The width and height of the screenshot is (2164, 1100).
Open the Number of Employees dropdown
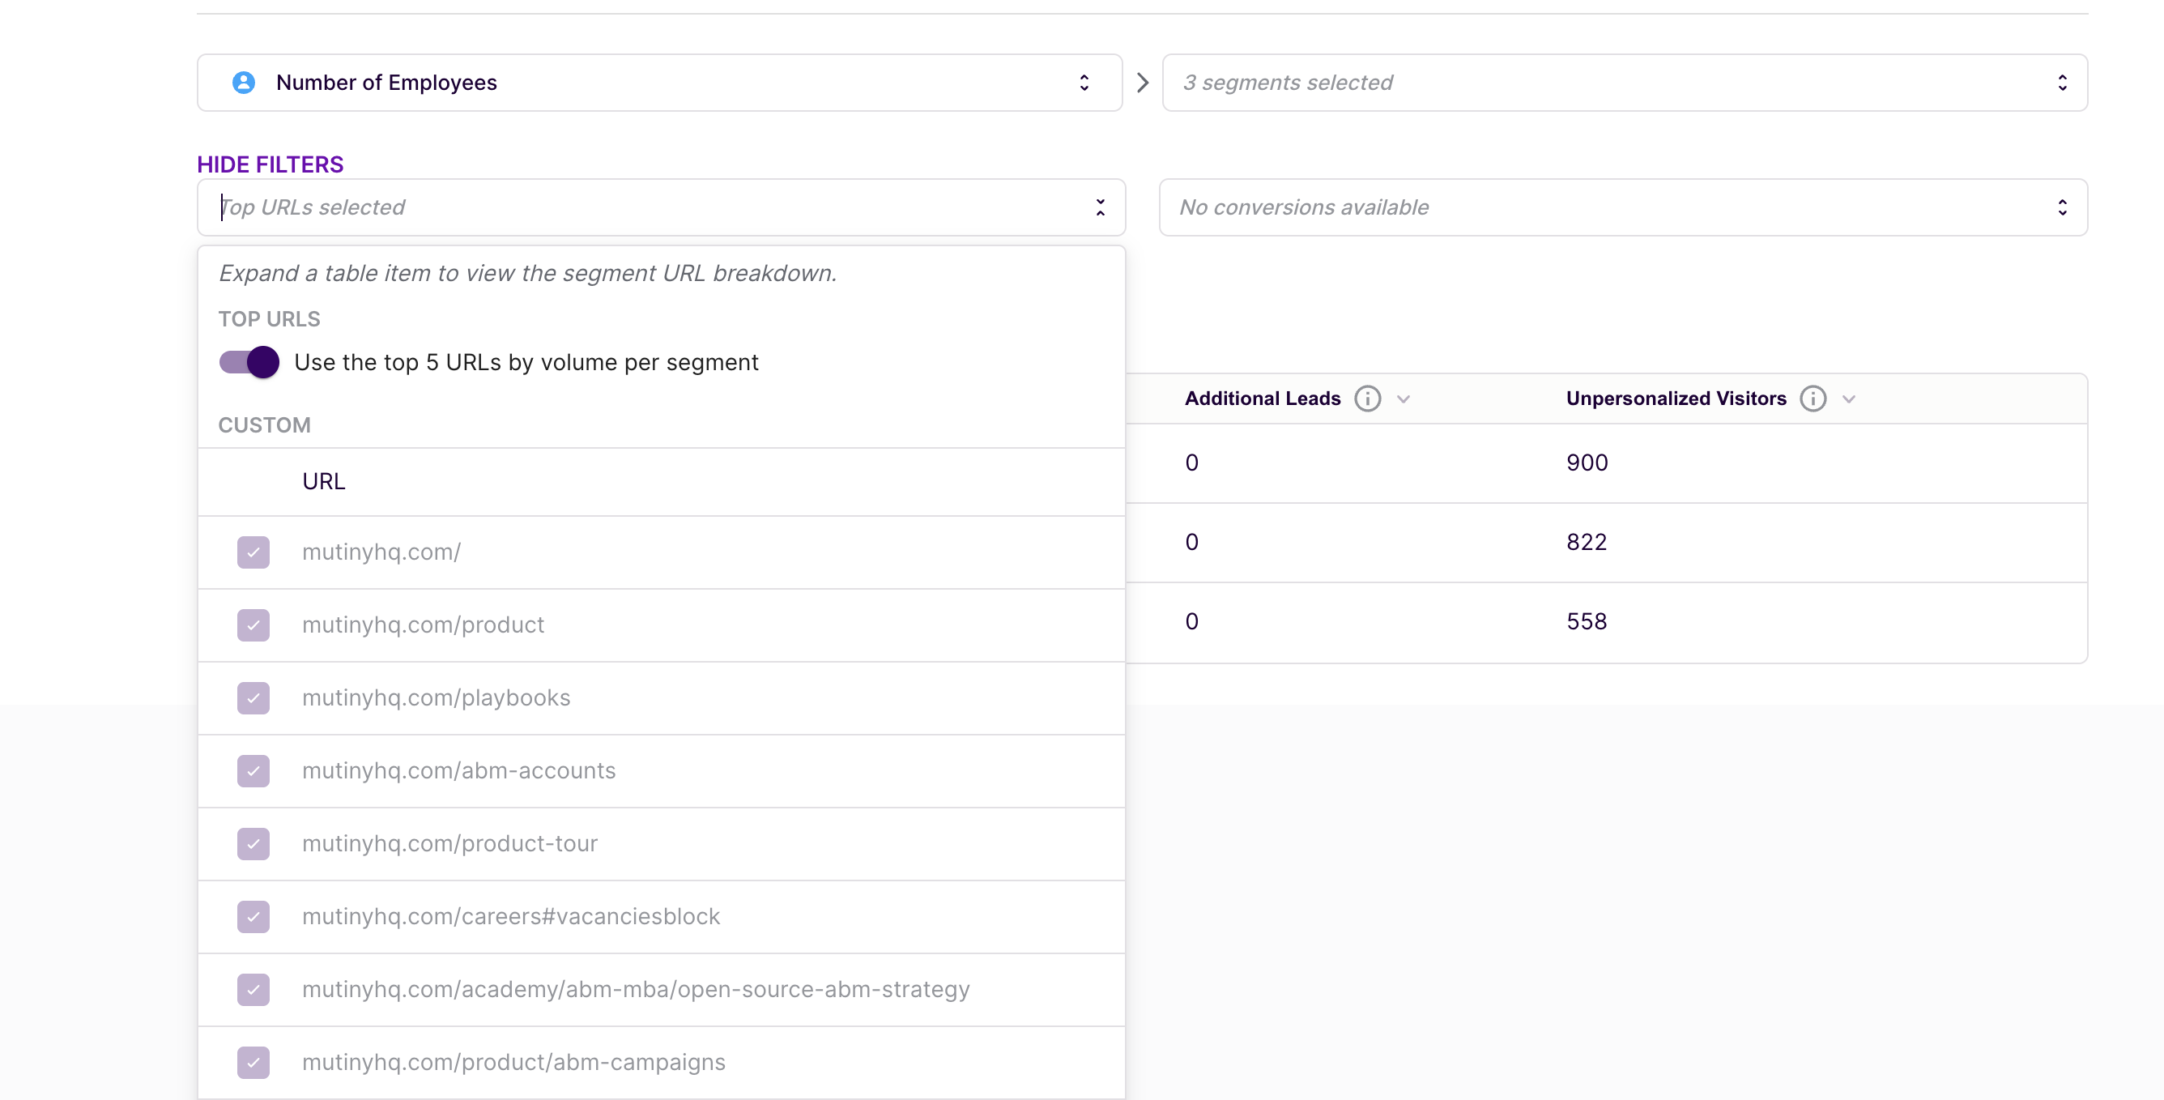pos(659,83)
